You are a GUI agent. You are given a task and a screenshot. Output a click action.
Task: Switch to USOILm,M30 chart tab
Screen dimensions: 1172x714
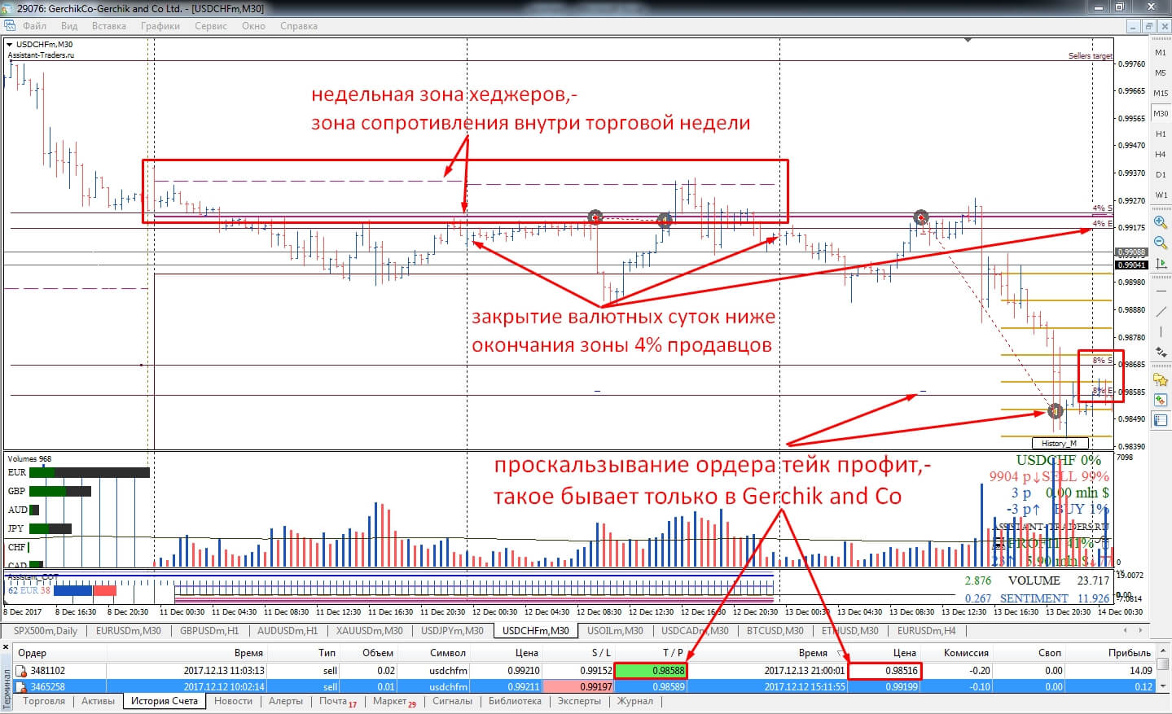(615, 631)
